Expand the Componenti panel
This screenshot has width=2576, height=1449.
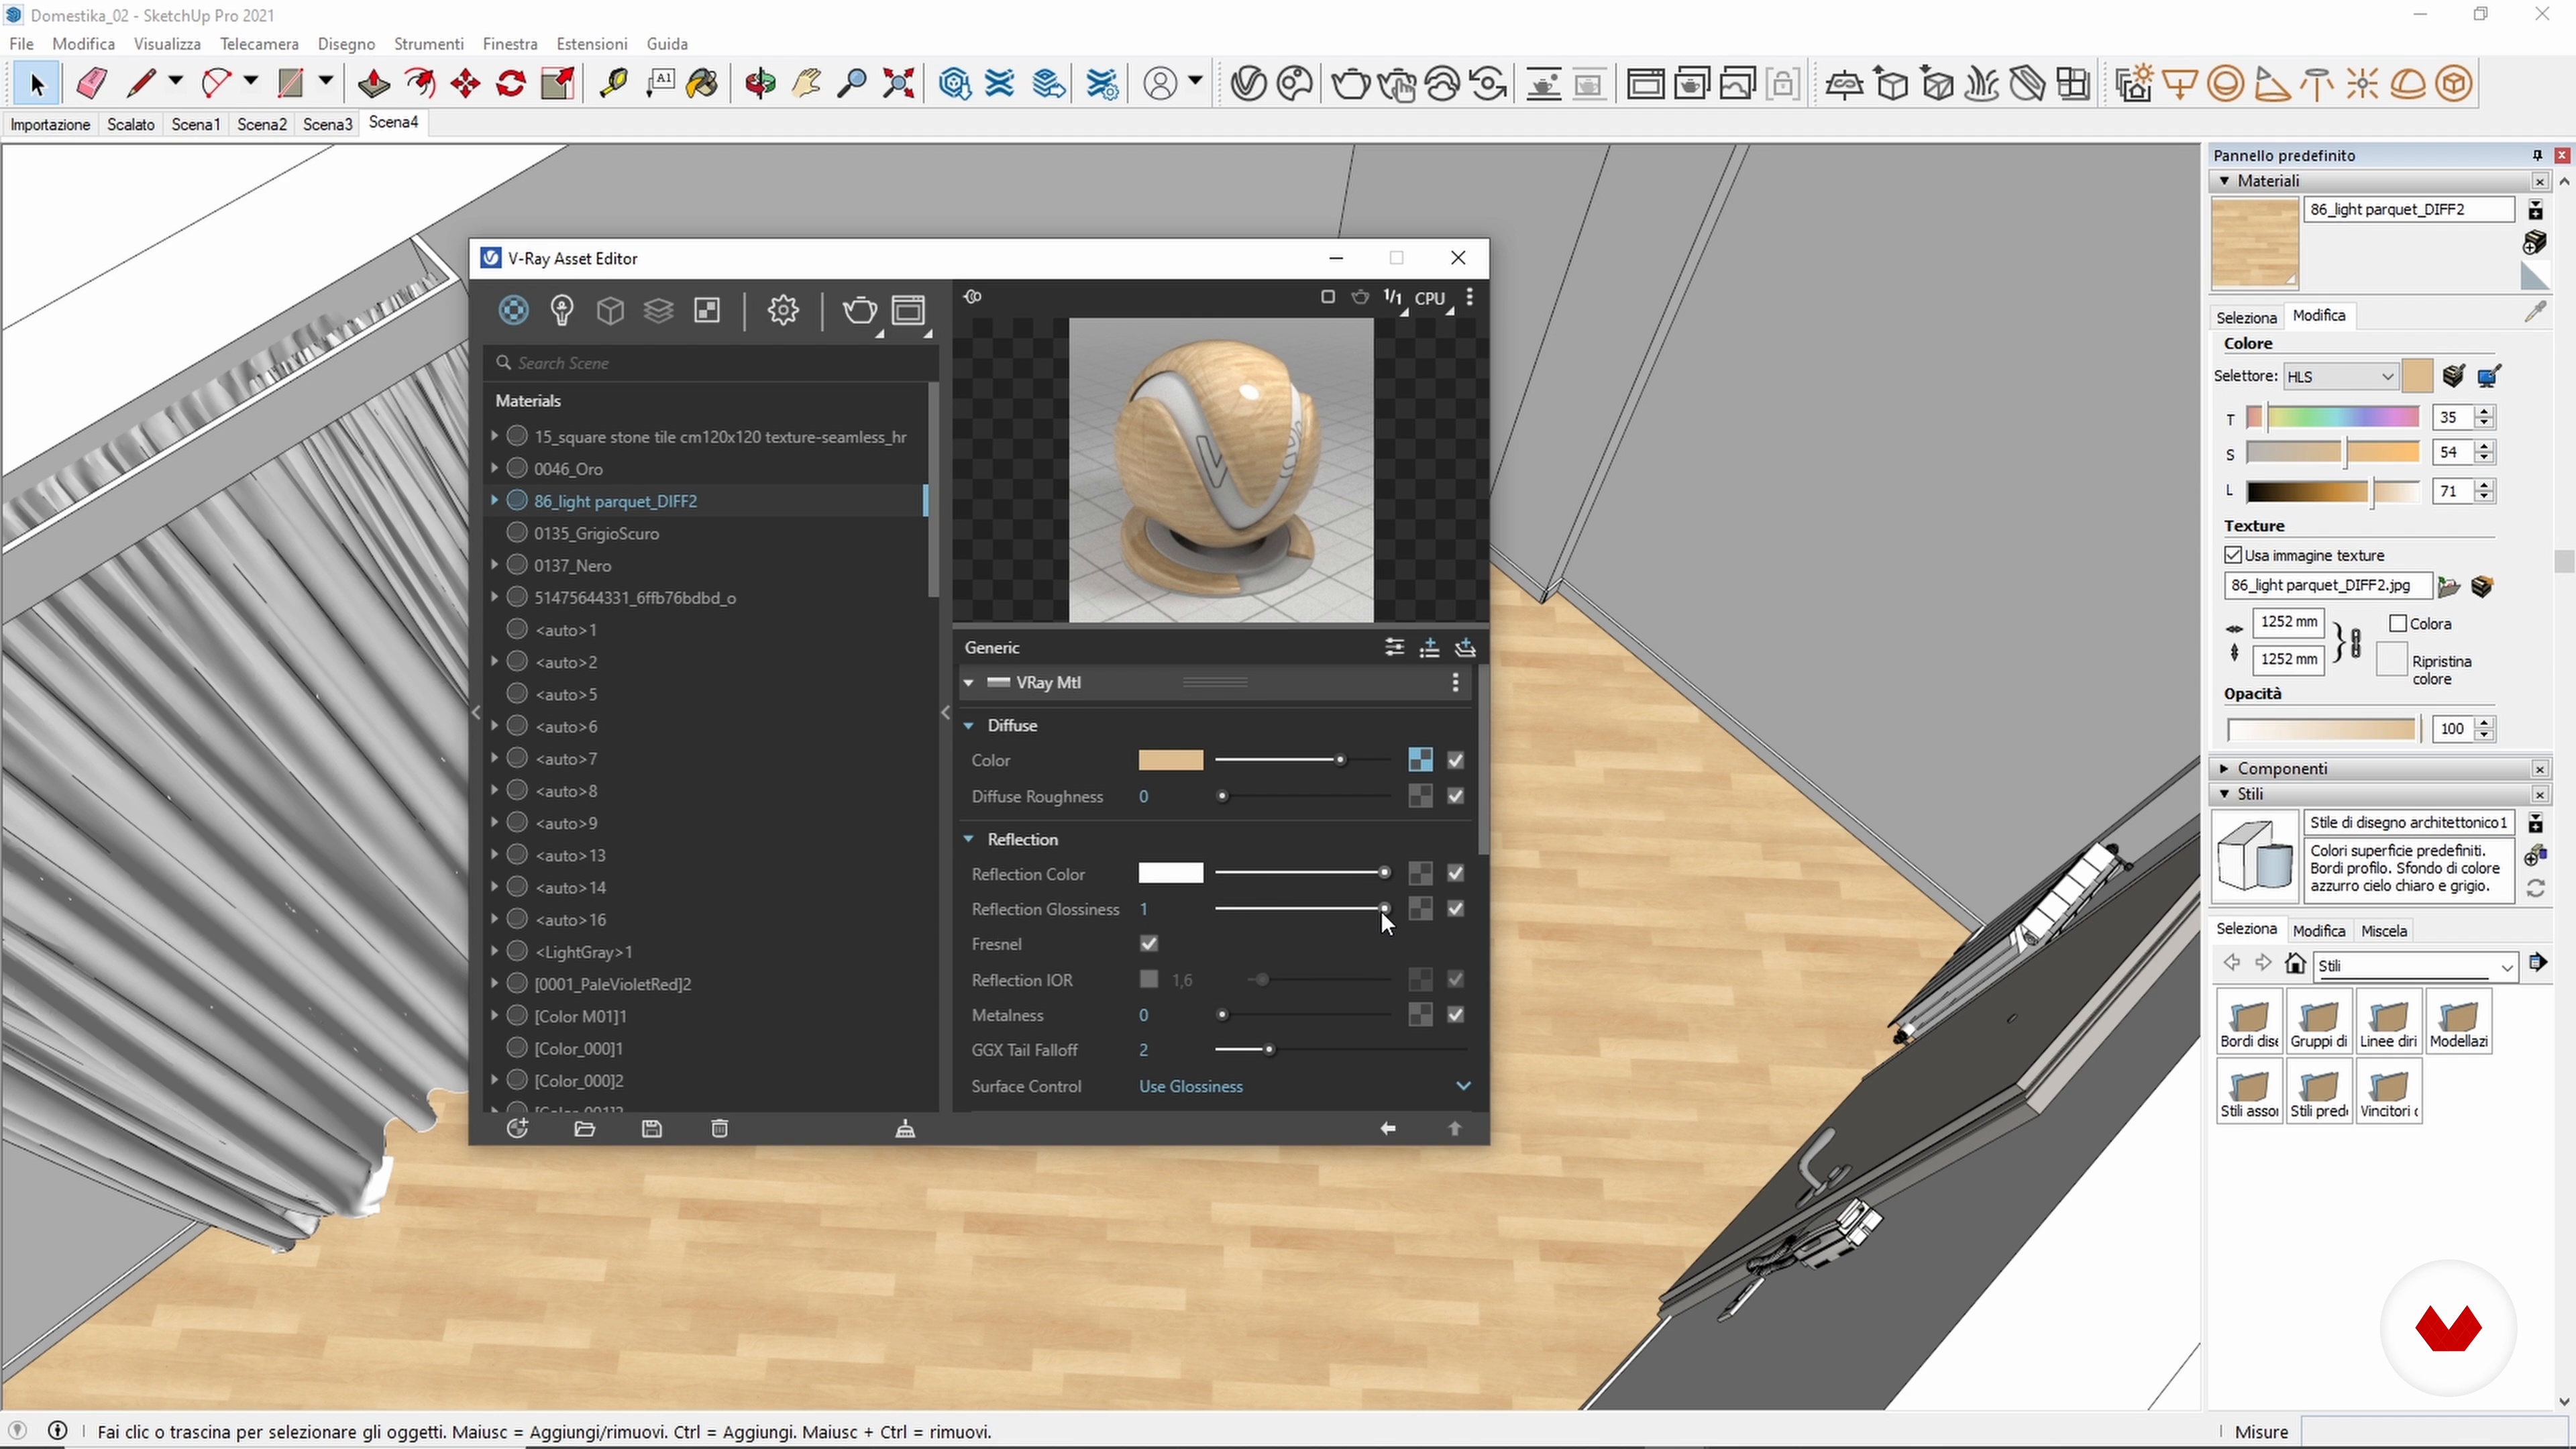click(x=2224, y=769)
